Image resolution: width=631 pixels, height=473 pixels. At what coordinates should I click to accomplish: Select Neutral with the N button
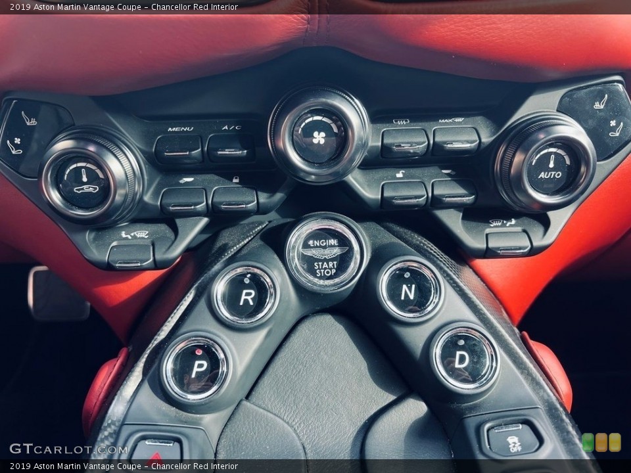point(410,290)
